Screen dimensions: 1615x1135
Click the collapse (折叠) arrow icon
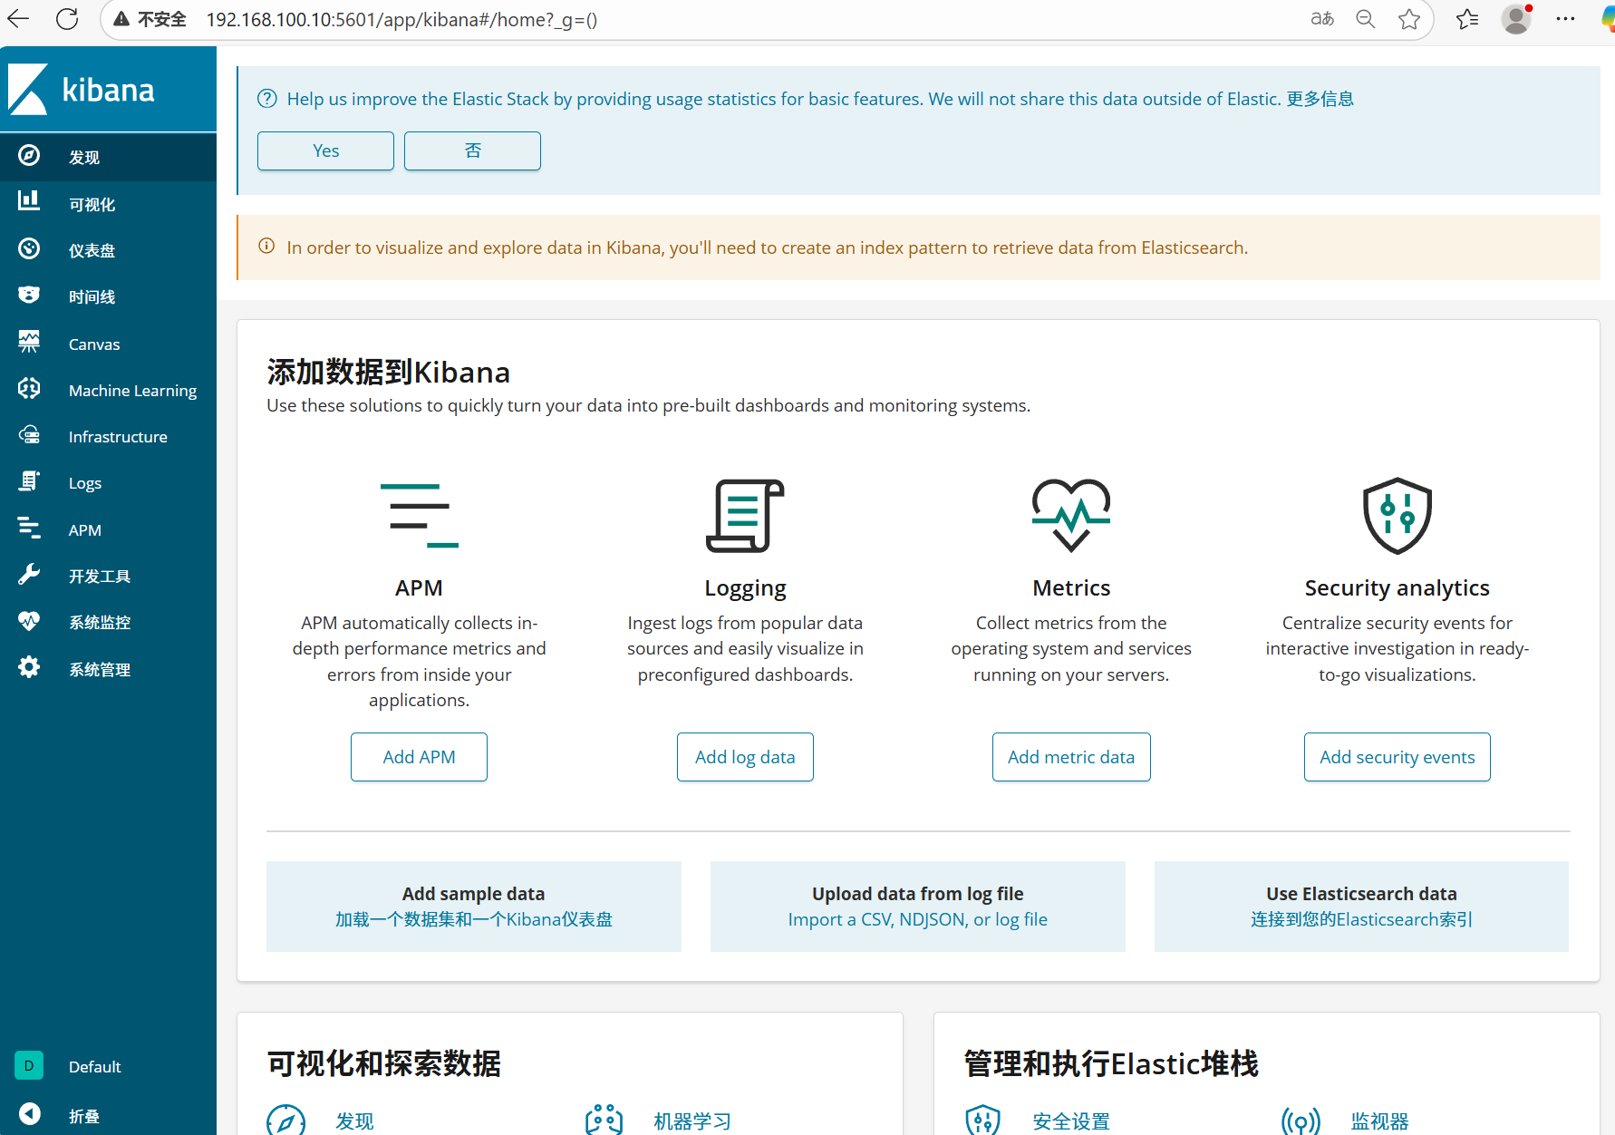(x=30, y=1114)
